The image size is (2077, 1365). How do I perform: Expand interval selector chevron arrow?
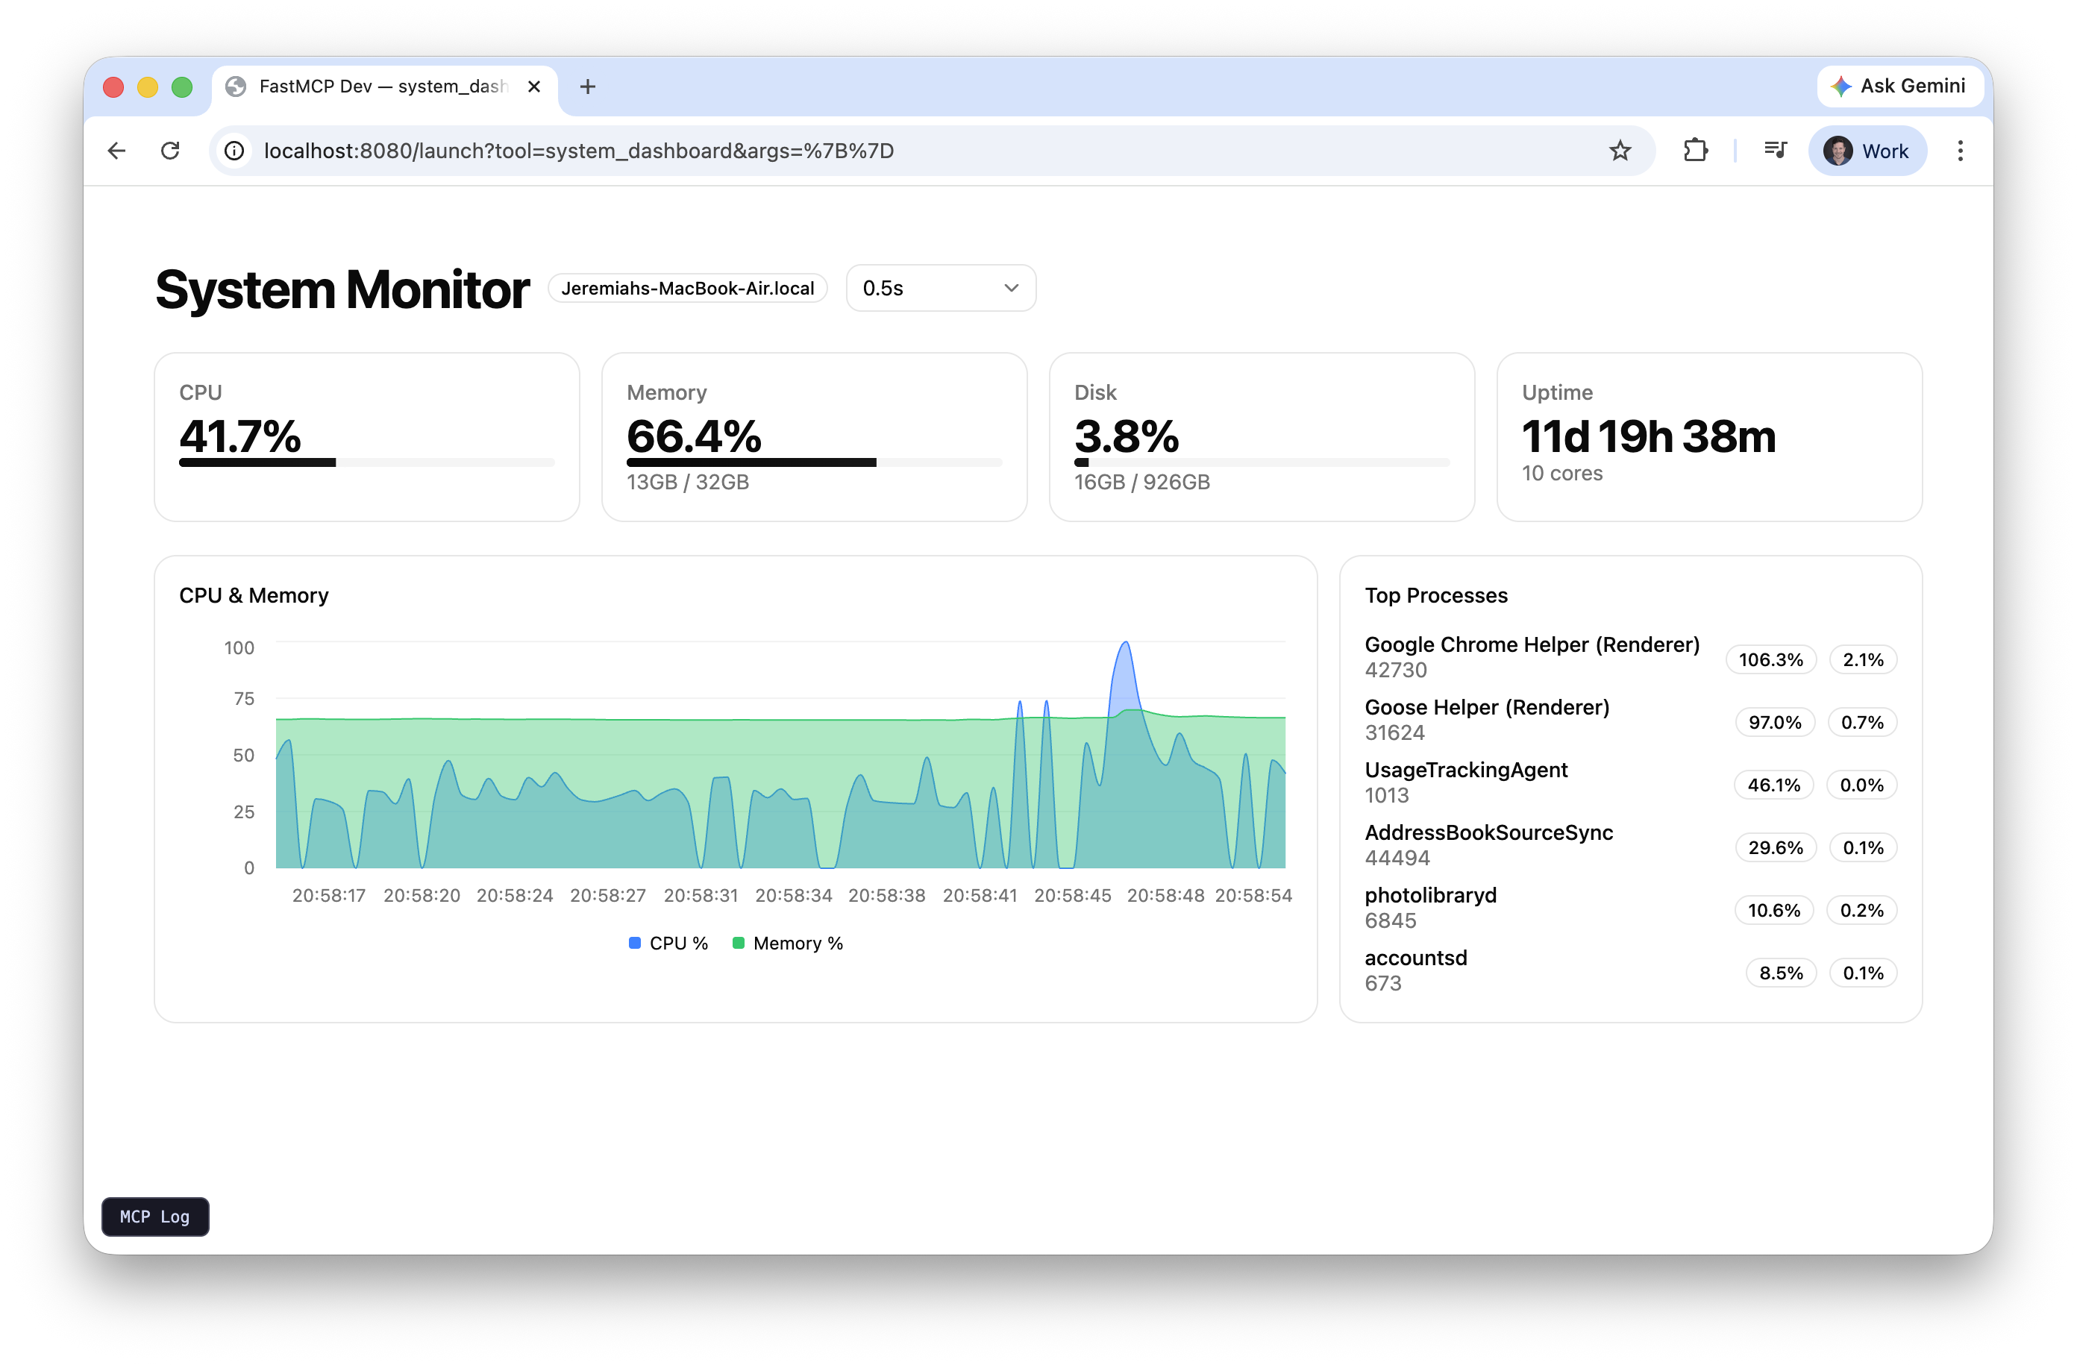pos(1011,288)
